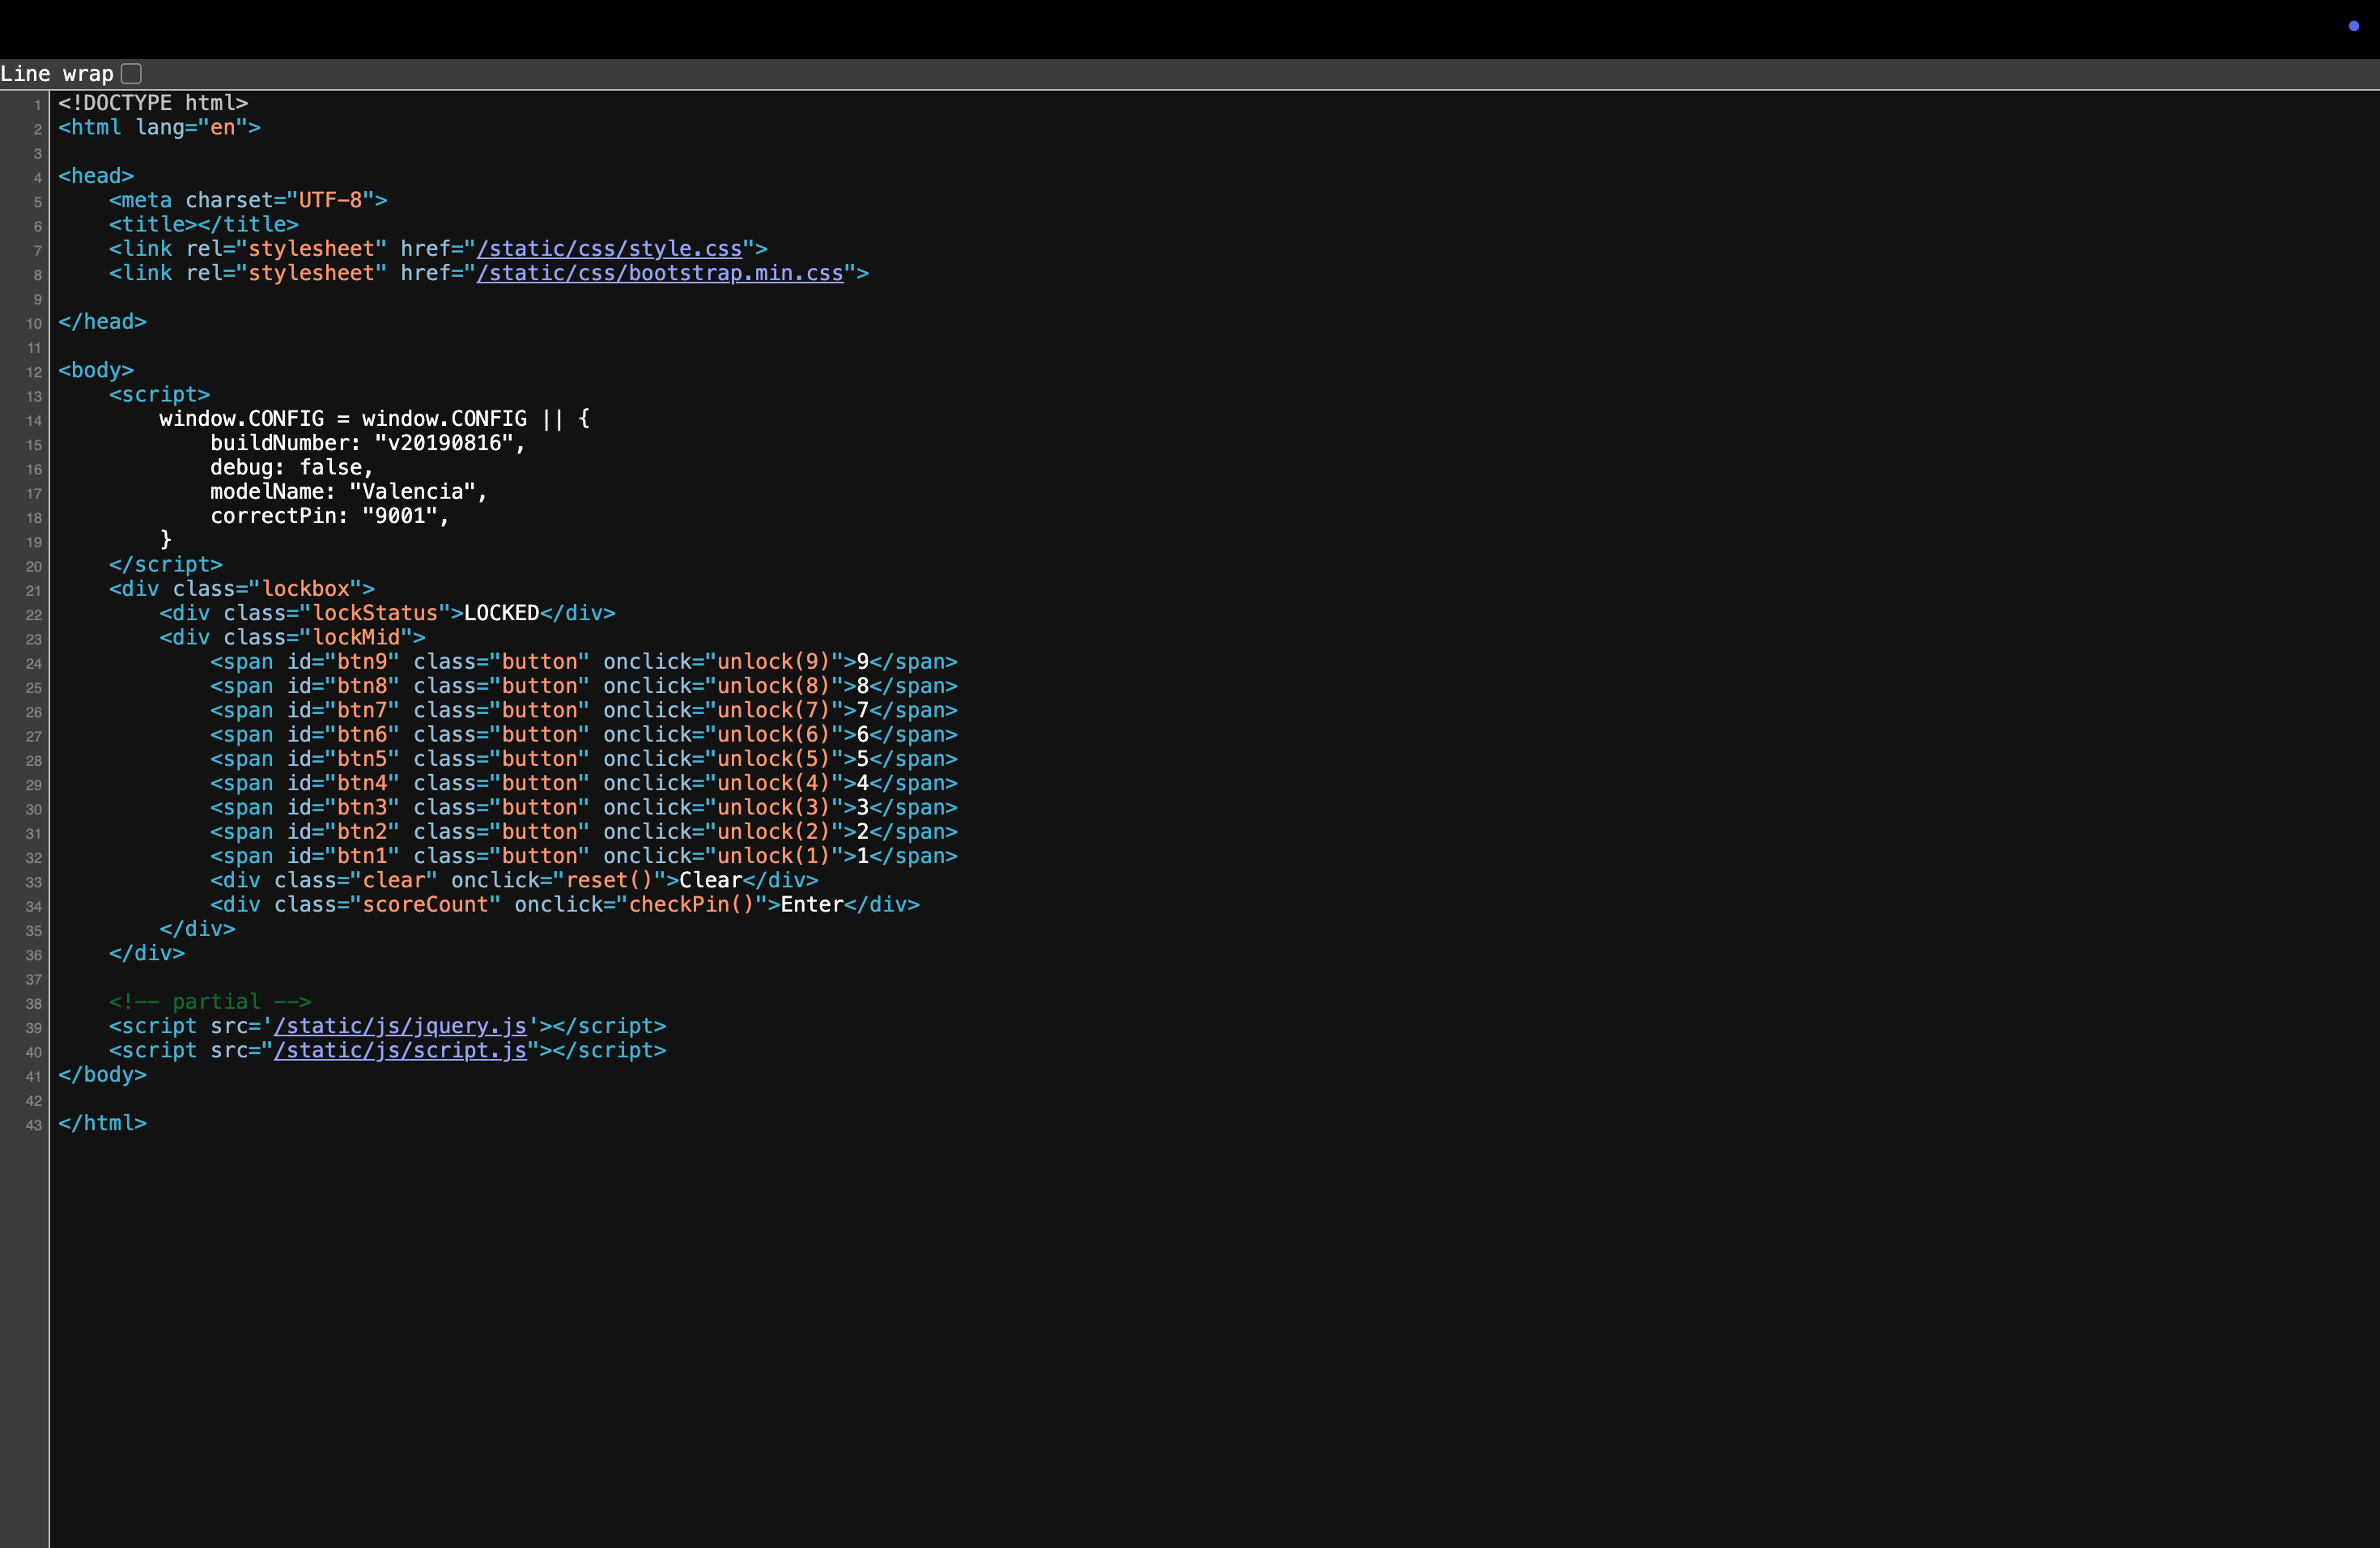Click the <!DOCTYPE html> line

point(153,103)
